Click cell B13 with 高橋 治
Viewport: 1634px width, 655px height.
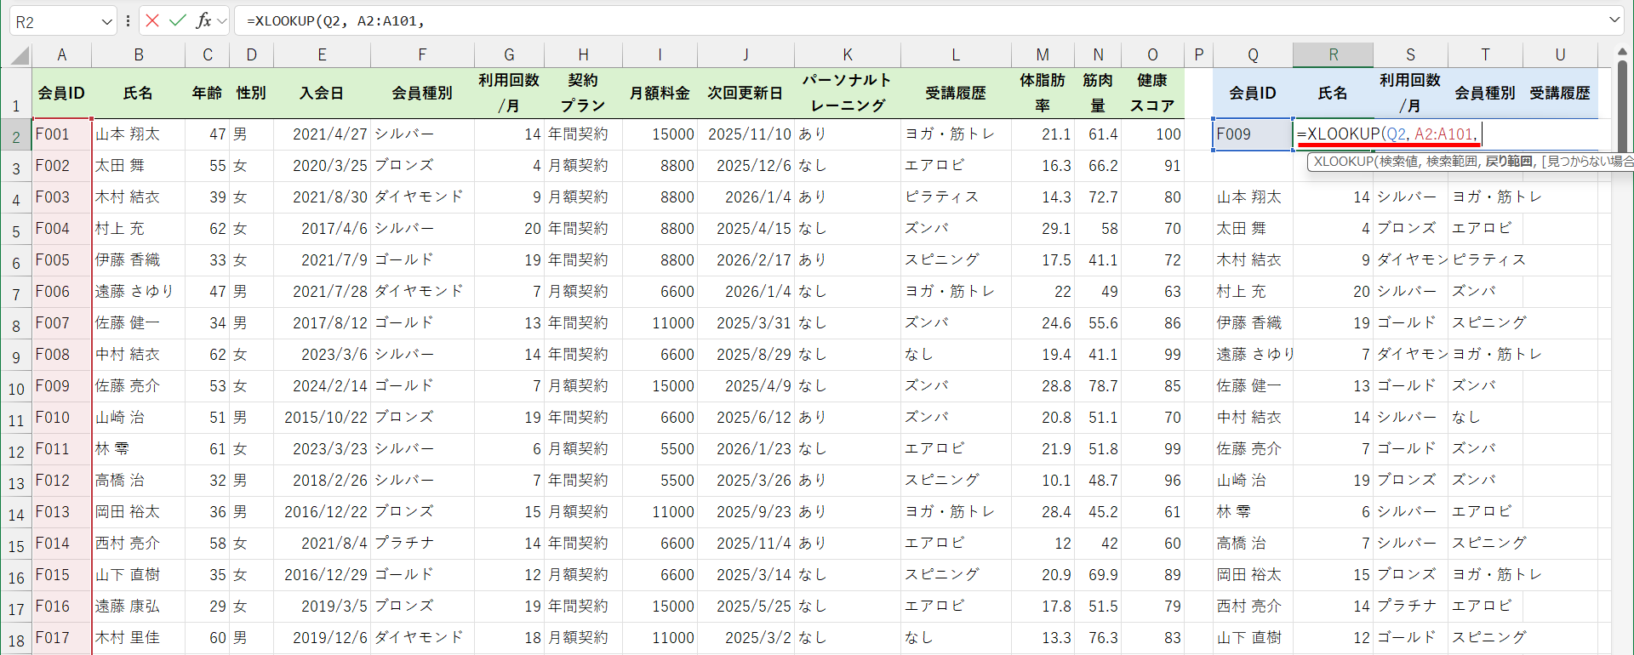click(x=138, y=481)
